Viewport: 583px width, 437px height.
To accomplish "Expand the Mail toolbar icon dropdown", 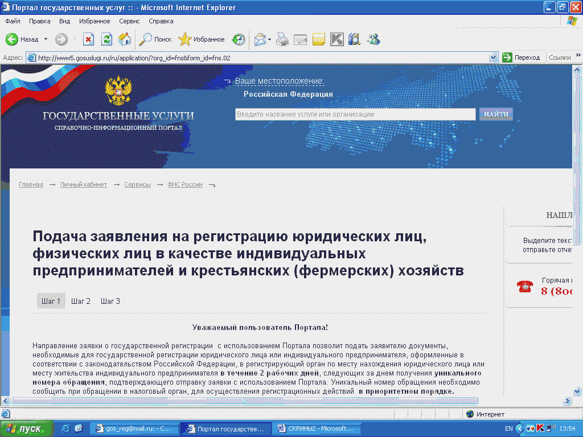I will 268,39.
